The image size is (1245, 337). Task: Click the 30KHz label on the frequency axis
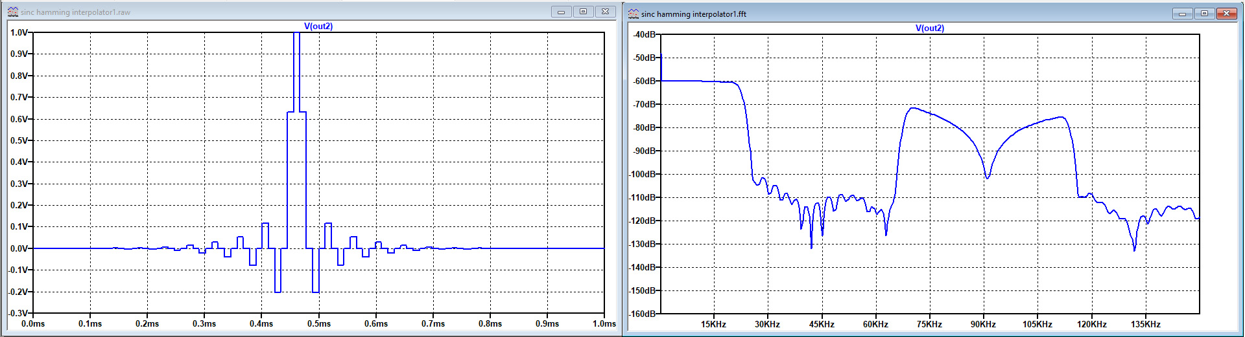[767, 325]
